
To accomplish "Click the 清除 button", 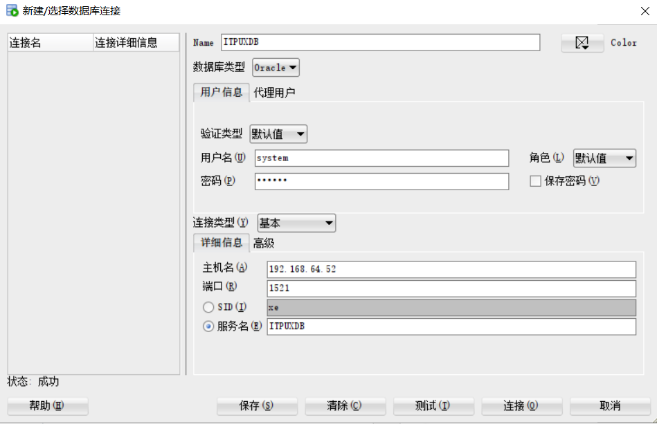I will tap(345, 405).
